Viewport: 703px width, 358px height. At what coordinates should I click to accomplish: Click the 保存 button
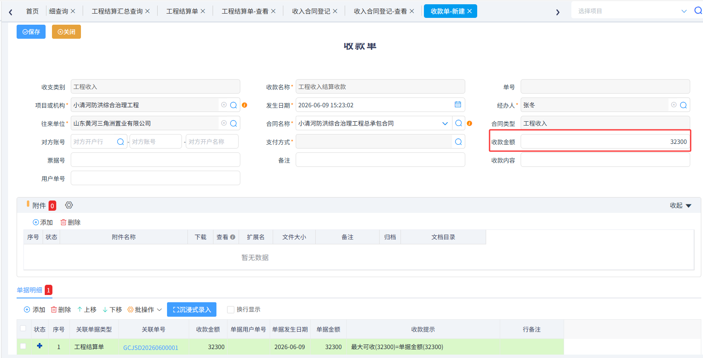31,32
